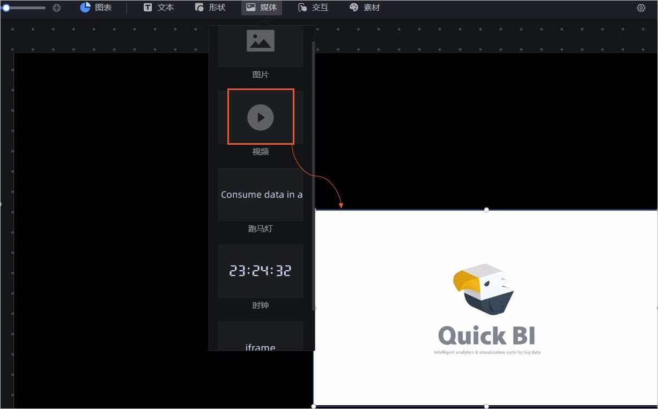The image size is (658, 409).
Task: Insert the 图片 image component
Action: point(261,46)
